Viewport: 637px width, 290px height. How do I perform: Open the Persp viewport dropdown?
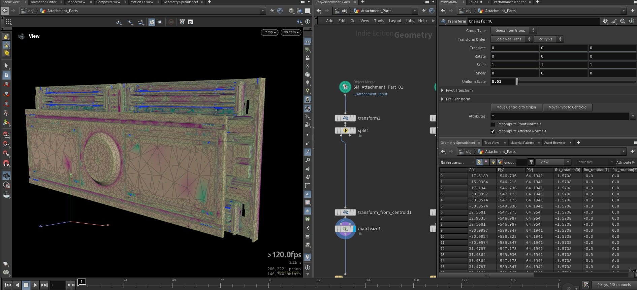(x=269, y=32)
